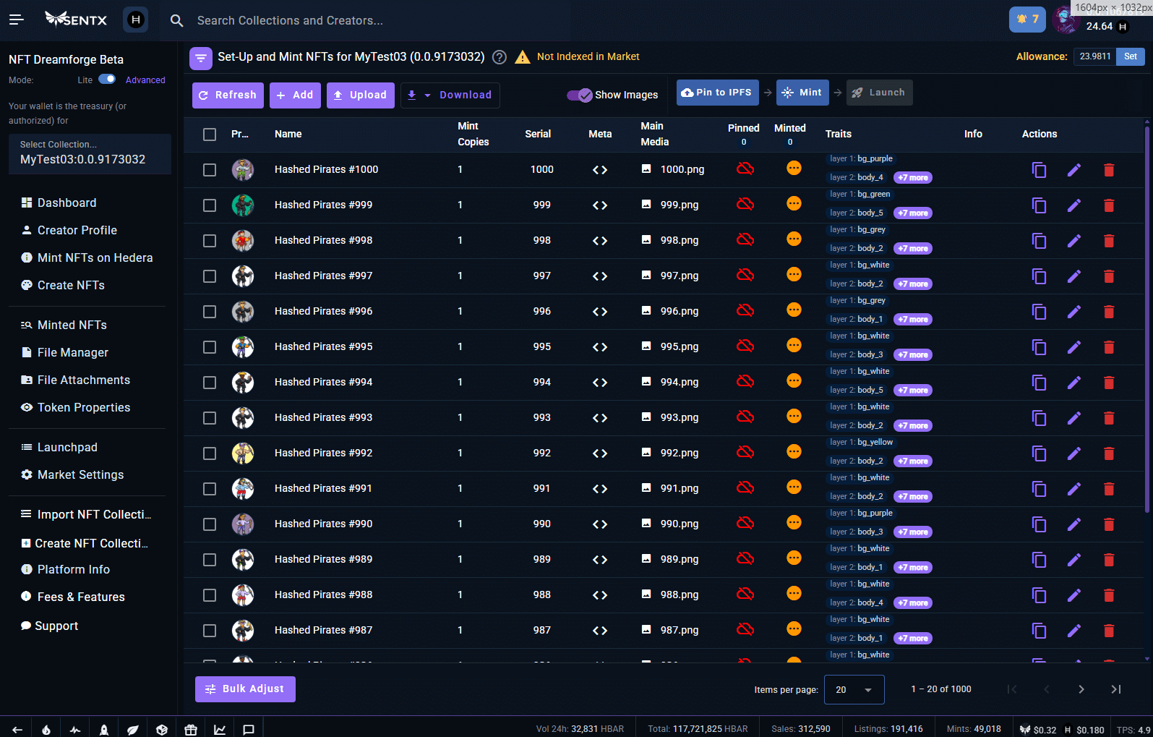Toggle Lite/Advanced mode switch
1153x737 pixels.
pos(107,80)
